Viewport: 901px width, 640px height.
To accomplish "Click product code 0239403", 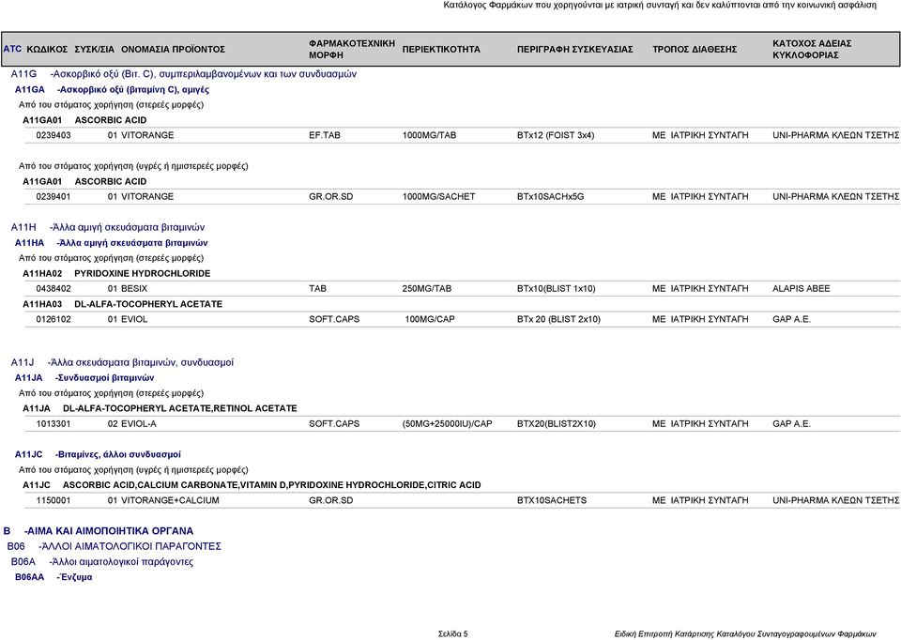I will tap(53, 135).
